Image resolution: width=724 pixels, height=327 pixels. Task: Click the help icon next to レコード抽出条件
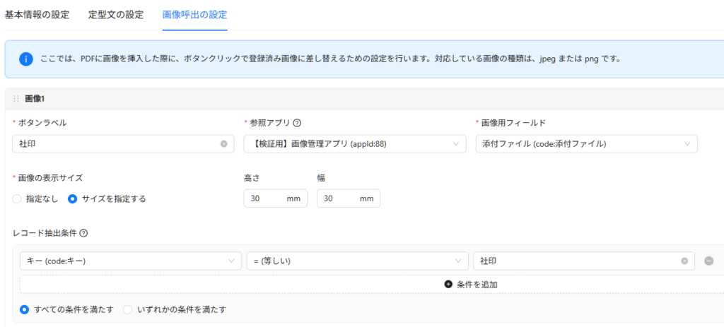pos(83,233)
